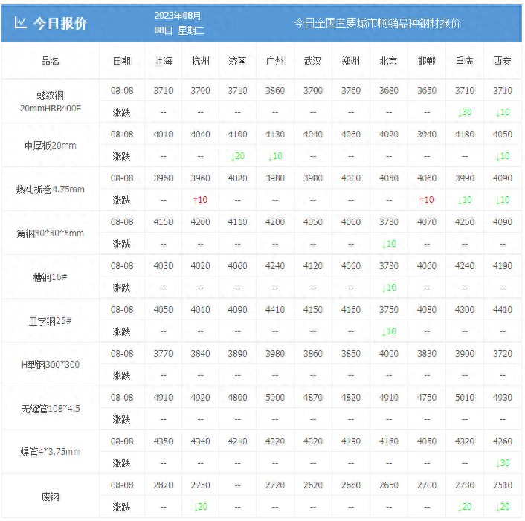Select the 杭州 column header

click(201, 61)
